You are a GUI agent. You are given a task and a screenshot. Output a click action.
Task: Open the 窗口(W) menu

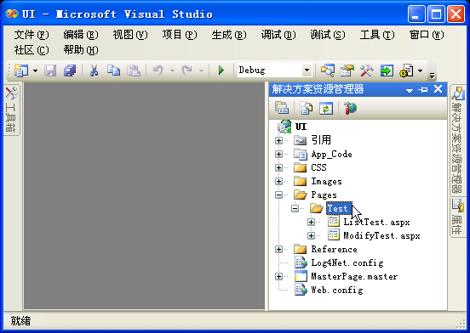click(427, 35)
